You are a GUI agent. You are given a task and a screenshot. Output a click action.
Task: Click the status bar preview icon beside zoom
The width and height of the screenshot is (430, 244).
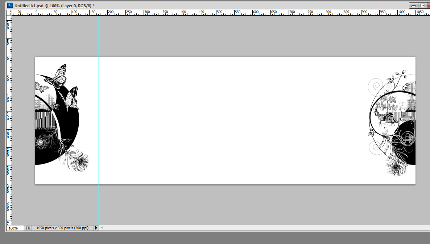[28, 228]
